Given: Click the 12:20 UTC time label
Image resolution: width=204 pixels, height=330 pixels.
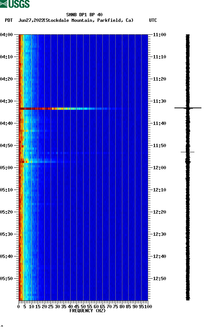Looking at the screenshot, I should (x=160, y=212).
